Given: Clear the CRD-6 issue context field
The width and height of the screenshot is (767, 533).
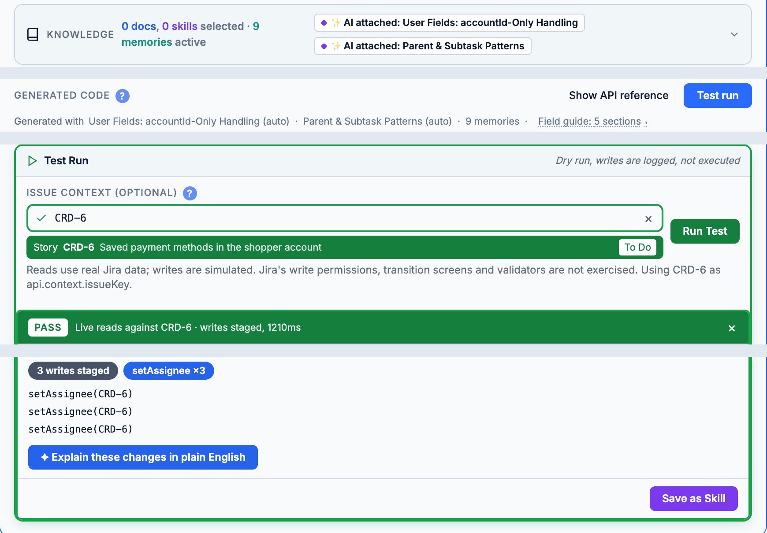Looking at the screenshot, I should coord(648,219).
